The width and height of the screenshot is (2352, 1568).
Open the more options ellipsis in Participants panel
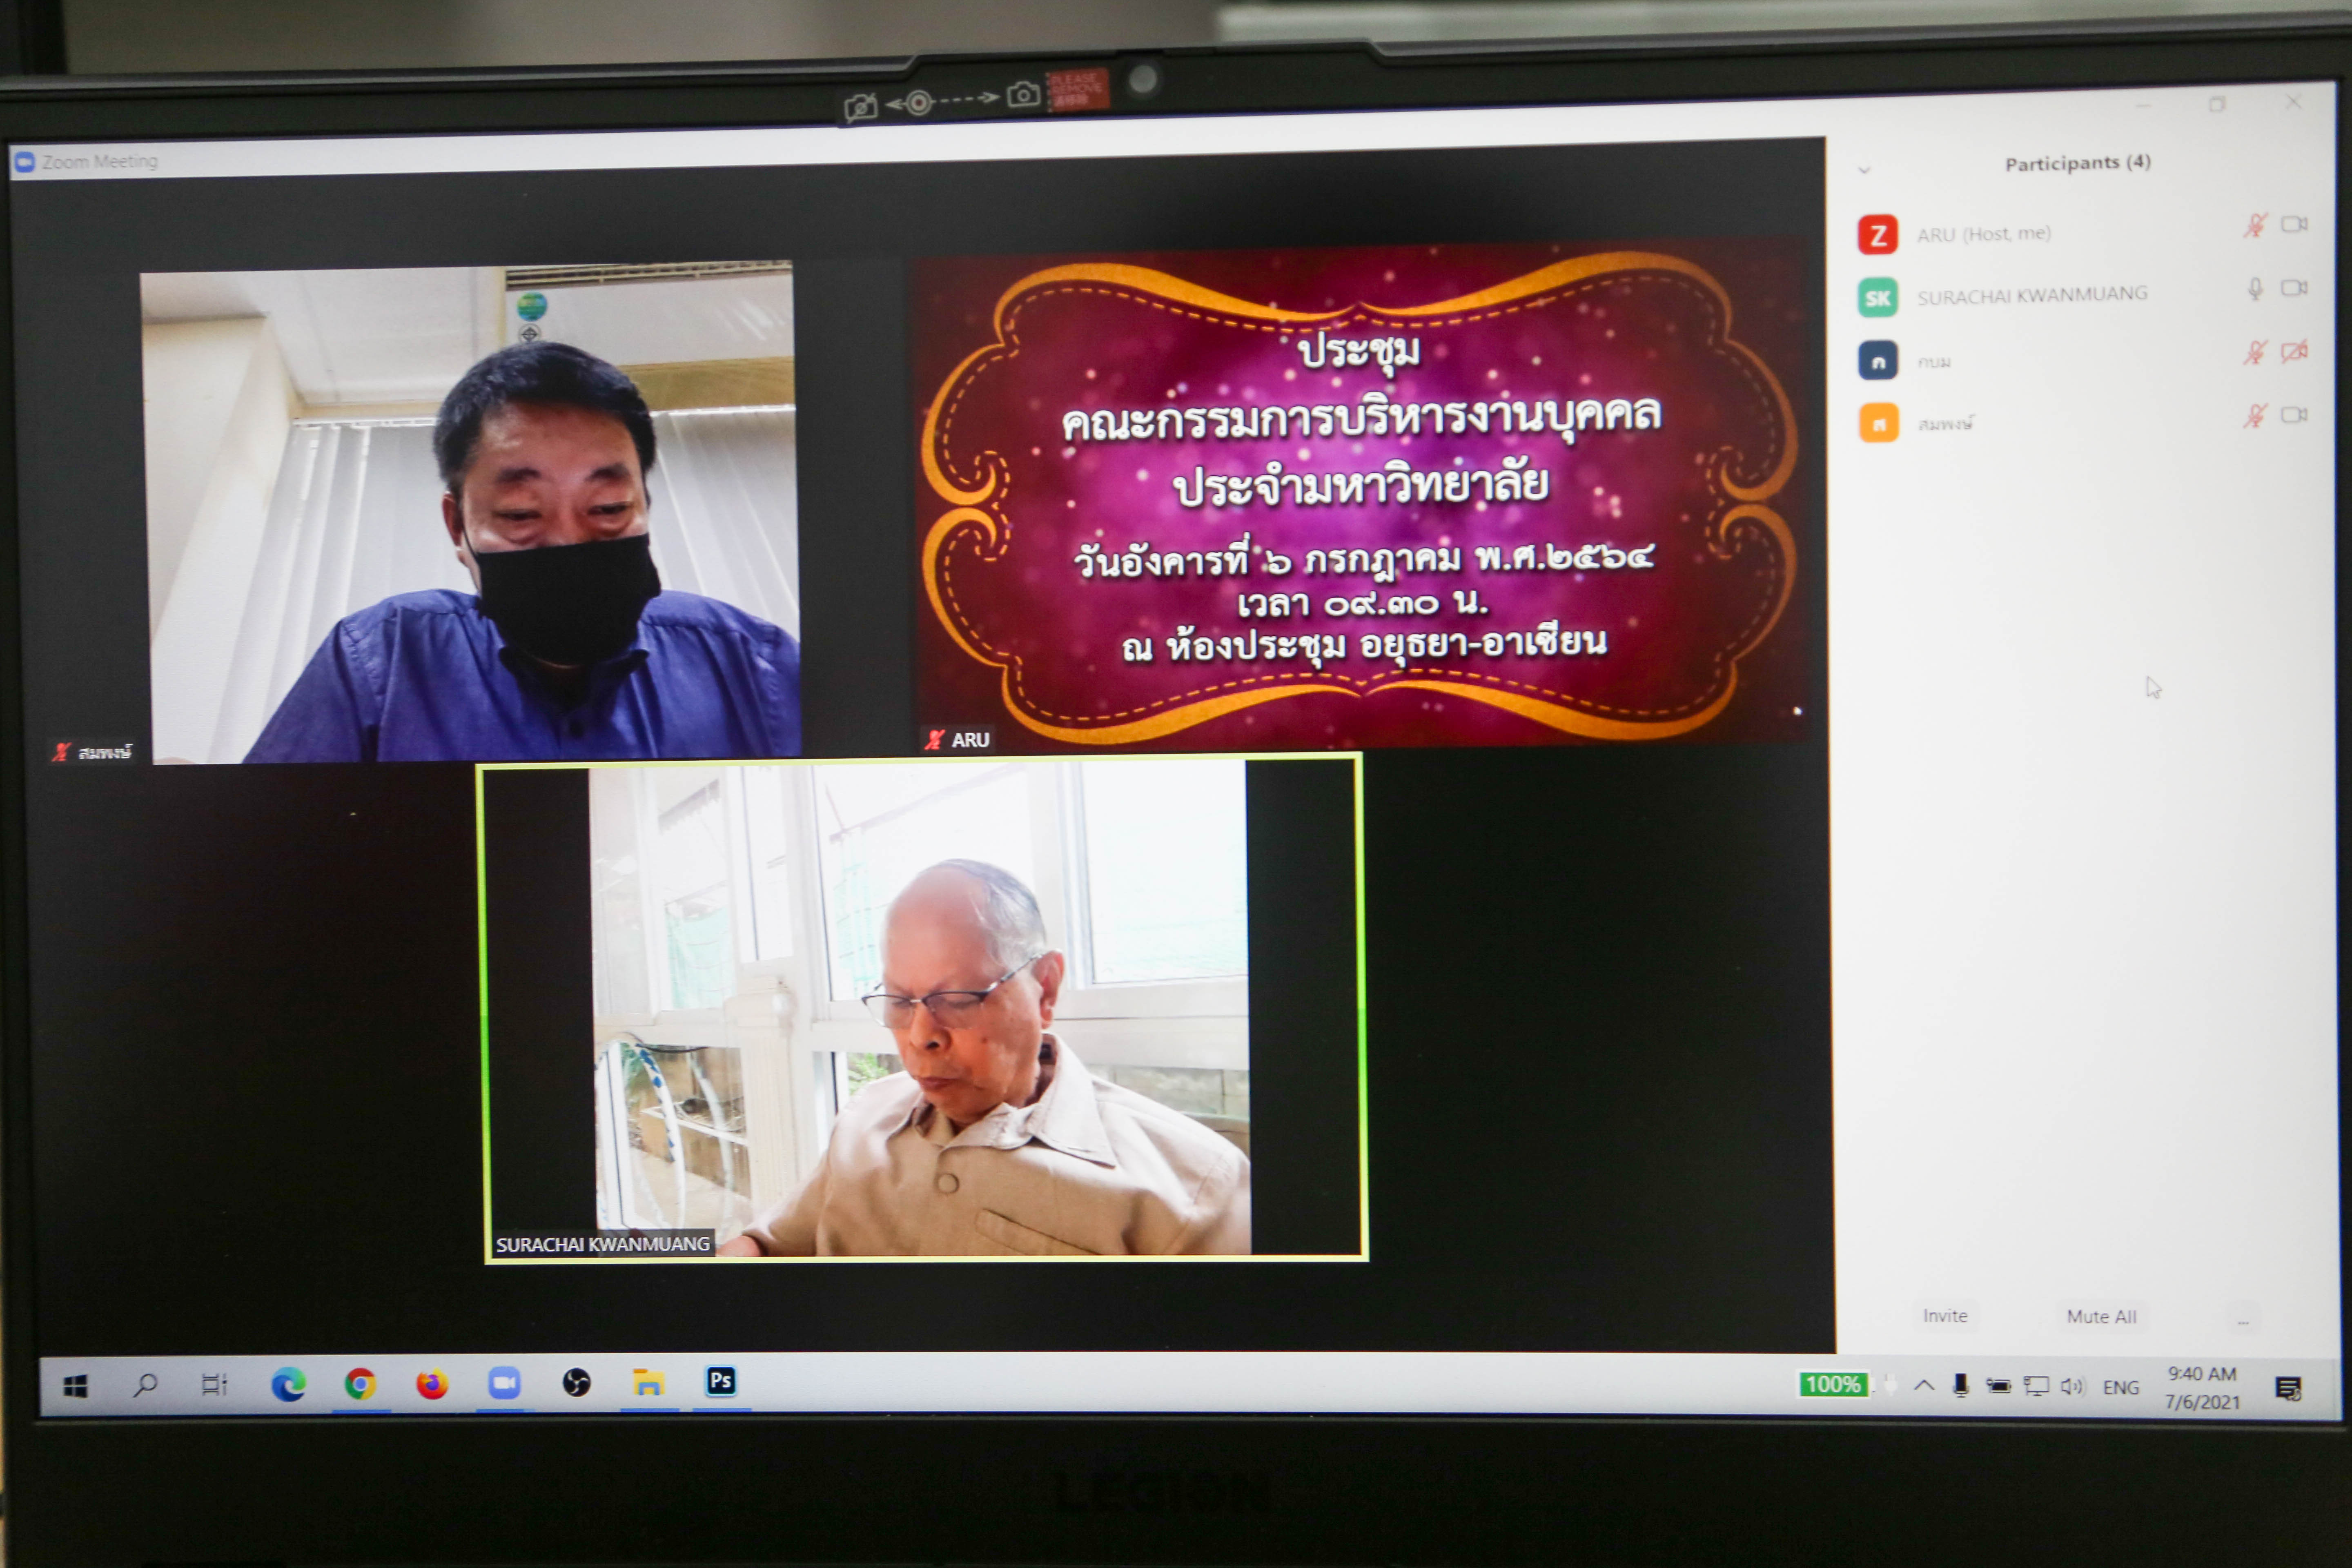tap(2243, 1321)
